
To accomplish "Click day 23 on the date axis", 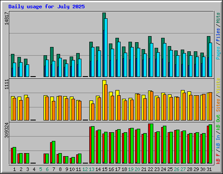I will point(157,169).
